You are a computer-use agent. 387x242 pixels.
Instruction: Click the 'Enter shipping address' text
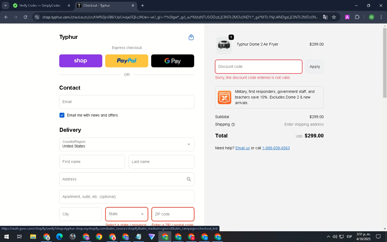(x=304, y=124)
